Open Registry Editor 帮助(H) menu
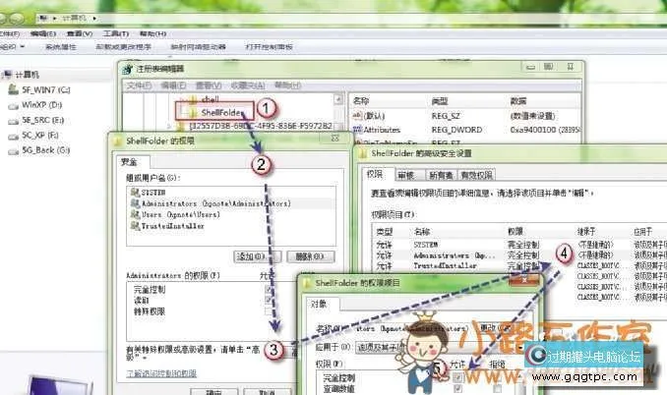Screen dimensions: 667x395 (287, 85)
